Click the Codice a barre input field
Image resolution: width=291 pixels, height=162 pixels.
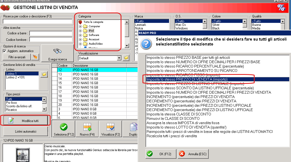[x=51, y=33]
